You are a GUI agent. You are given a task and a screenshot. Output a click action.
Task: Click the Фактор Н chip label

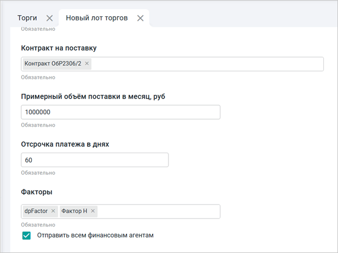(74, 211)
